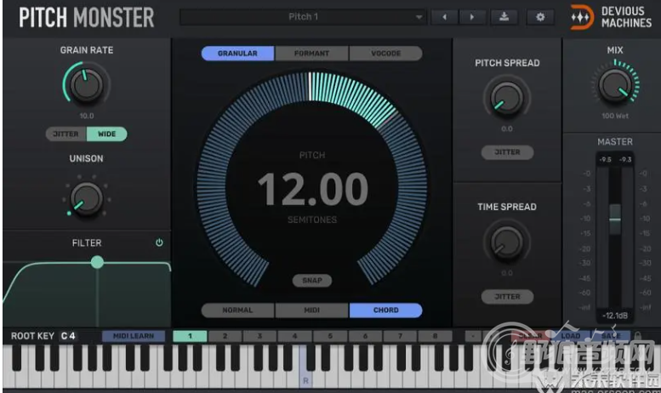Switch to Normal pitch mode

click(x=237, y=310)
